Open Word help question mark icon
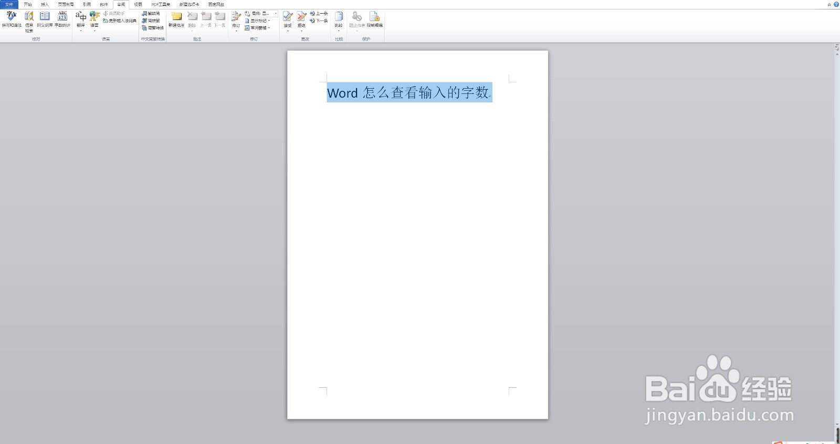The image size is (840, 444). tap(836, 4)
